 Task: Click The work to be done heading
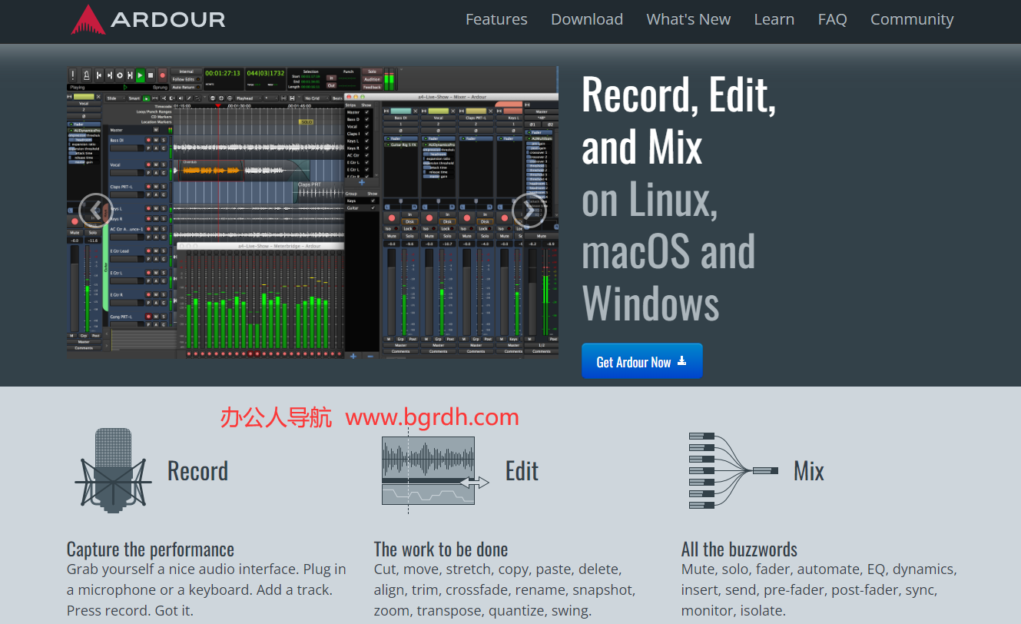441,549
